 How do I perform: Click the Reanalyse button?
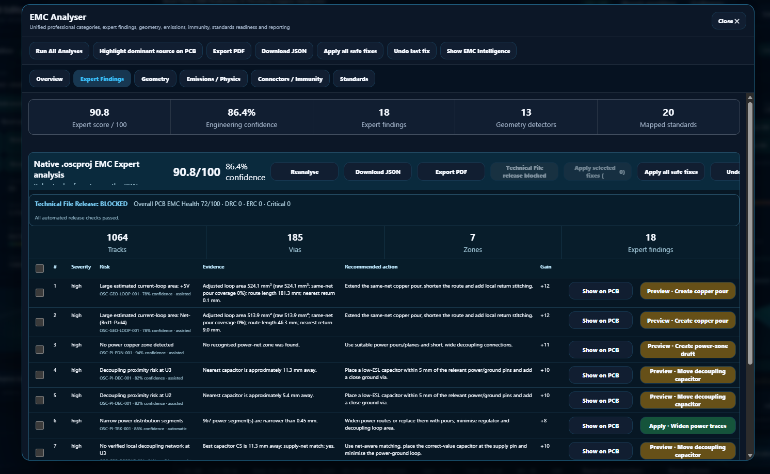point(304,172)
